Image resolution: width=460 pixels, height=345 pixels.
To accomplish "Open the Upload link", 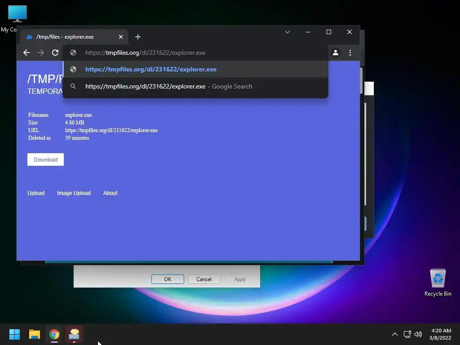I will 36,193.
